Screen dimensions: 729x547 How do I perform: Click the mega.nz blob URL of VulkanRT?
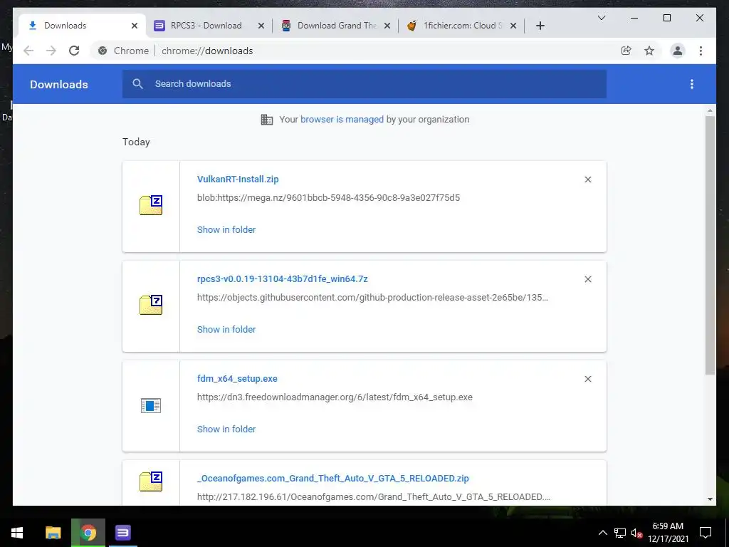328,198
